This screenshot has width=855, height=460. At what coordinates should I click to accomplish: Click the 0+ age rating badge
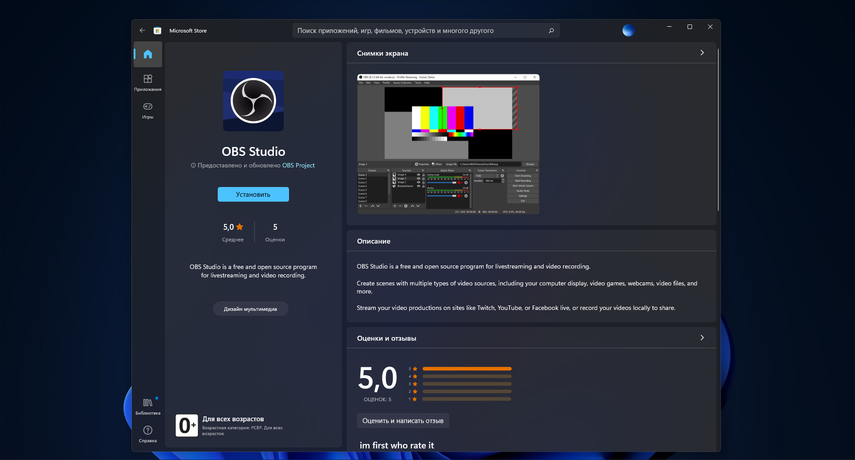pos(187,425)
